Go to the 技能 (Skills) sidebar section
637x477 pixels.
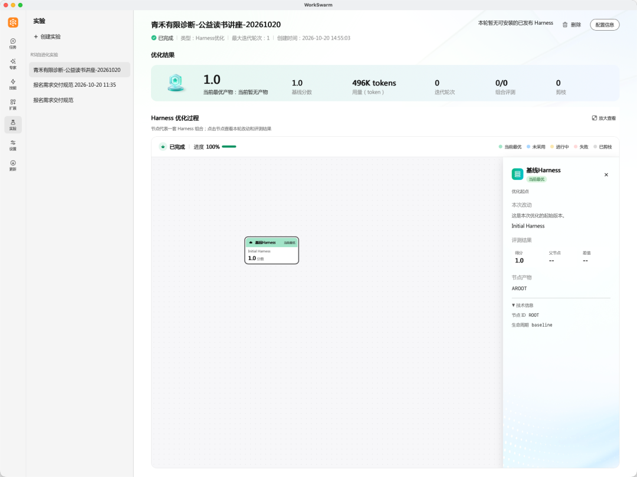point(13,84)
